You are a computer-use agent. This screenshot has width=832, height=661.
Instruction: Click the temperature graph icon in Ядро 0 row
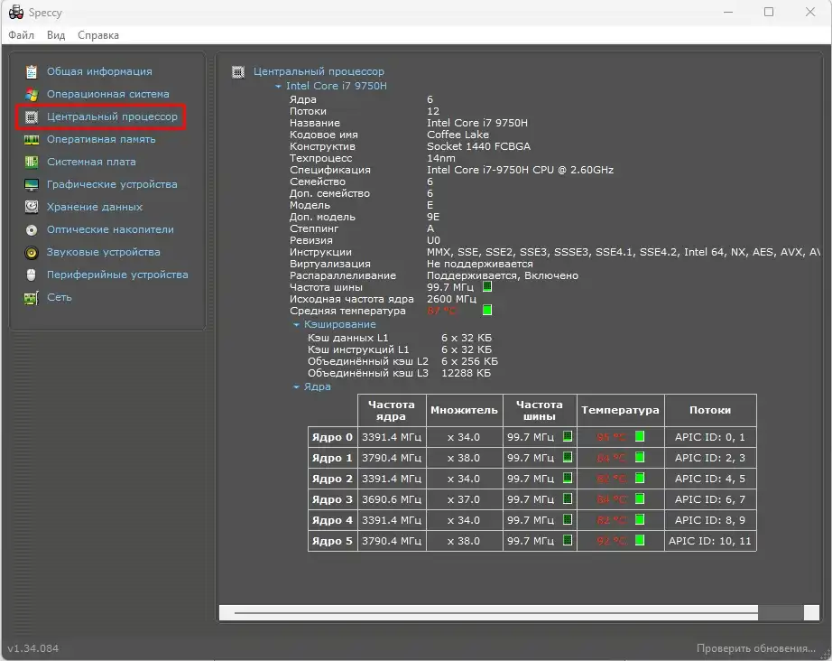[640, 436]
